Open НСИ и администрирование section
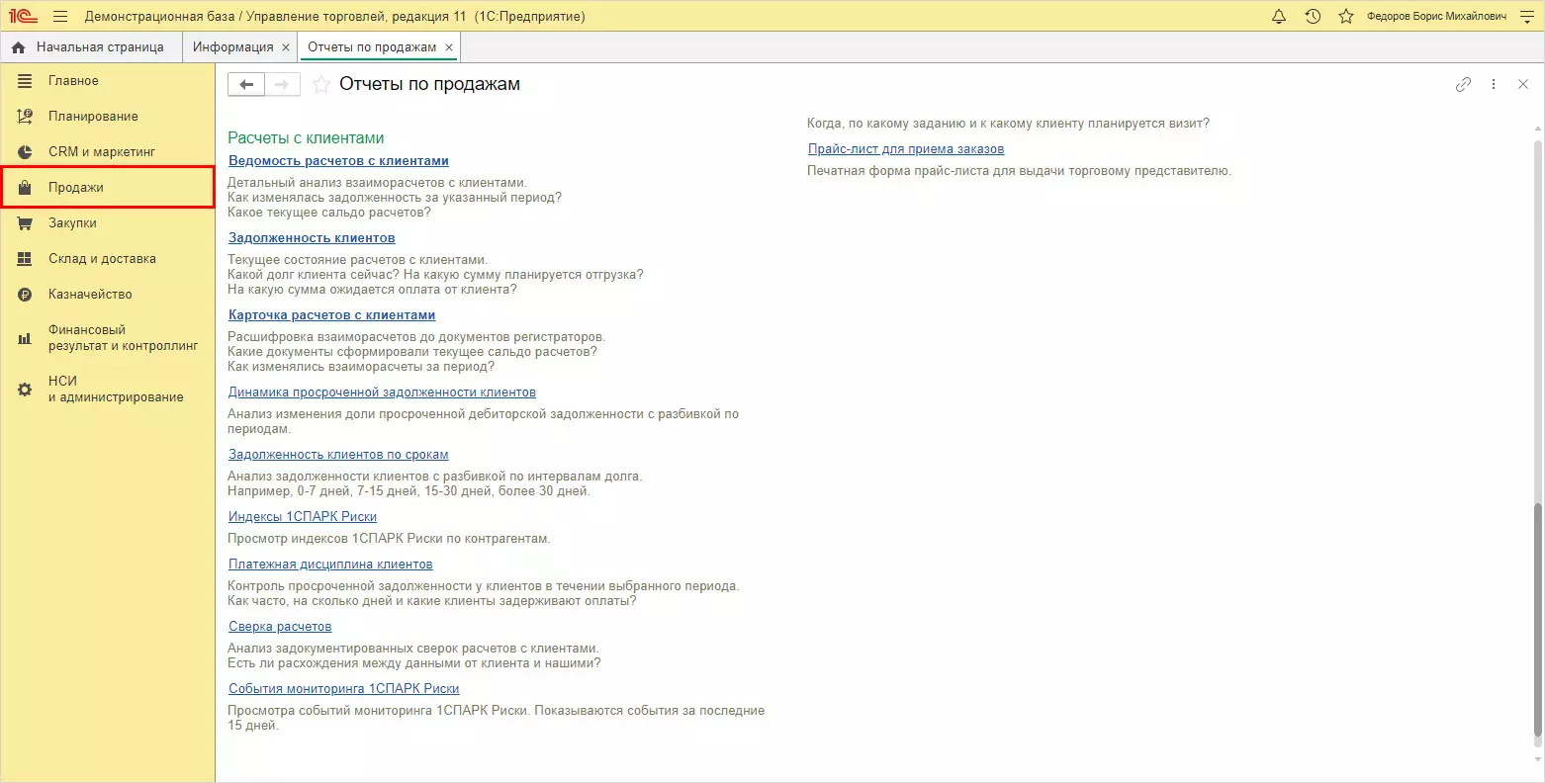The image size is (1545, 783). (x=108, y=390)
